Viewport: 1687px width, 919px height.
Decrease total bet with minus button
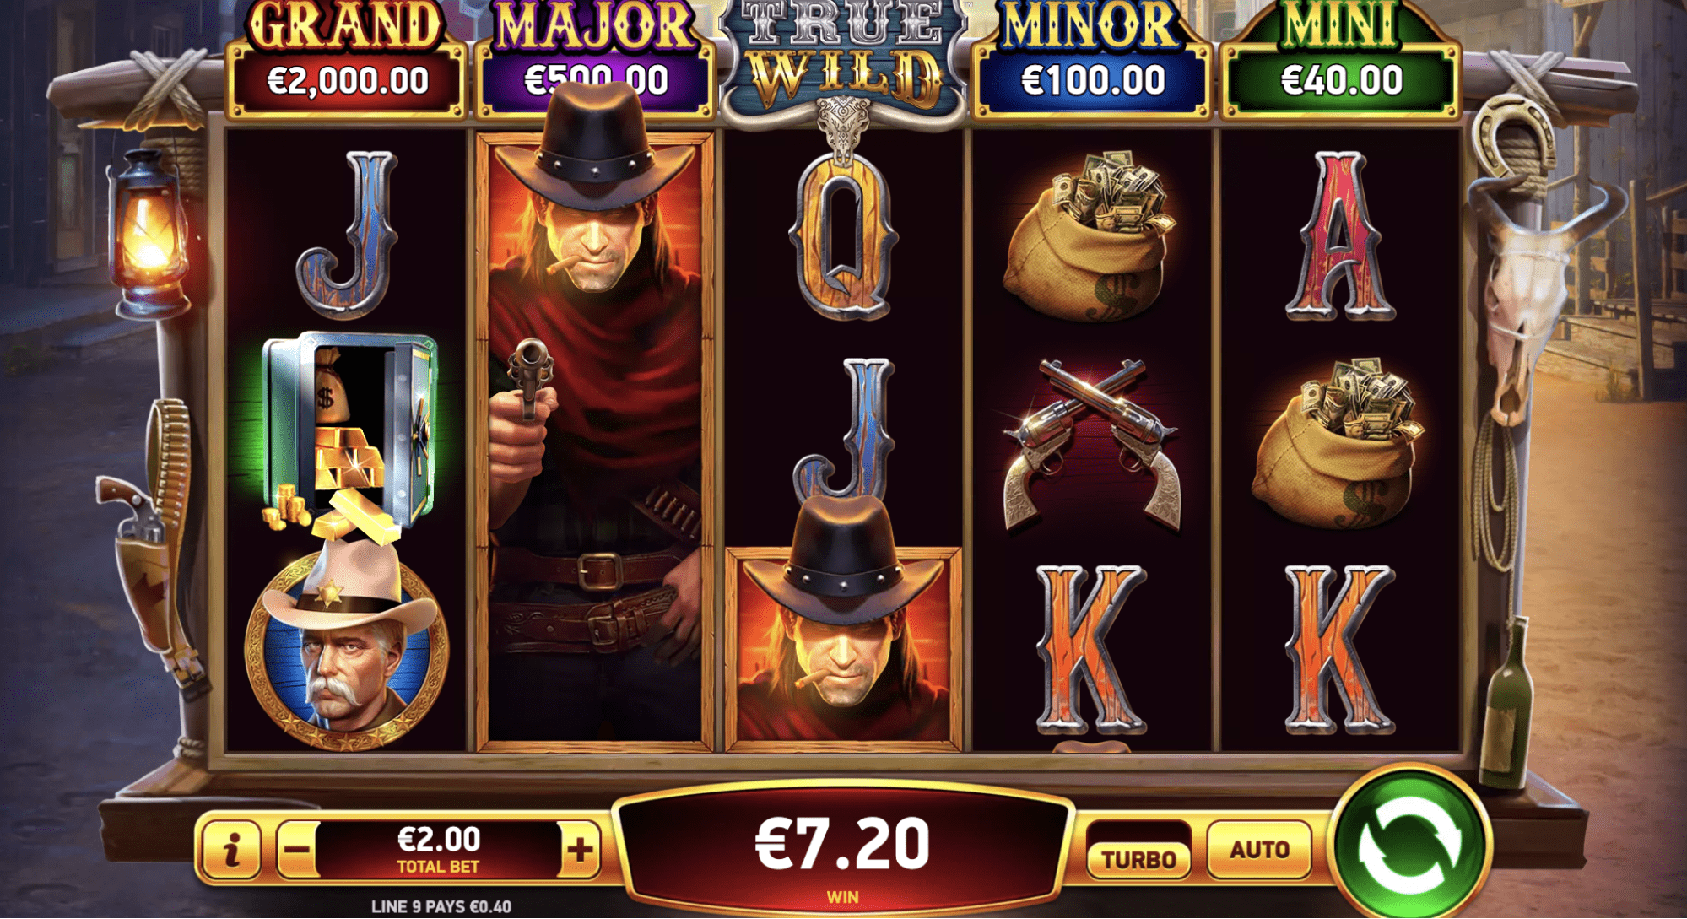coord(298,848)
